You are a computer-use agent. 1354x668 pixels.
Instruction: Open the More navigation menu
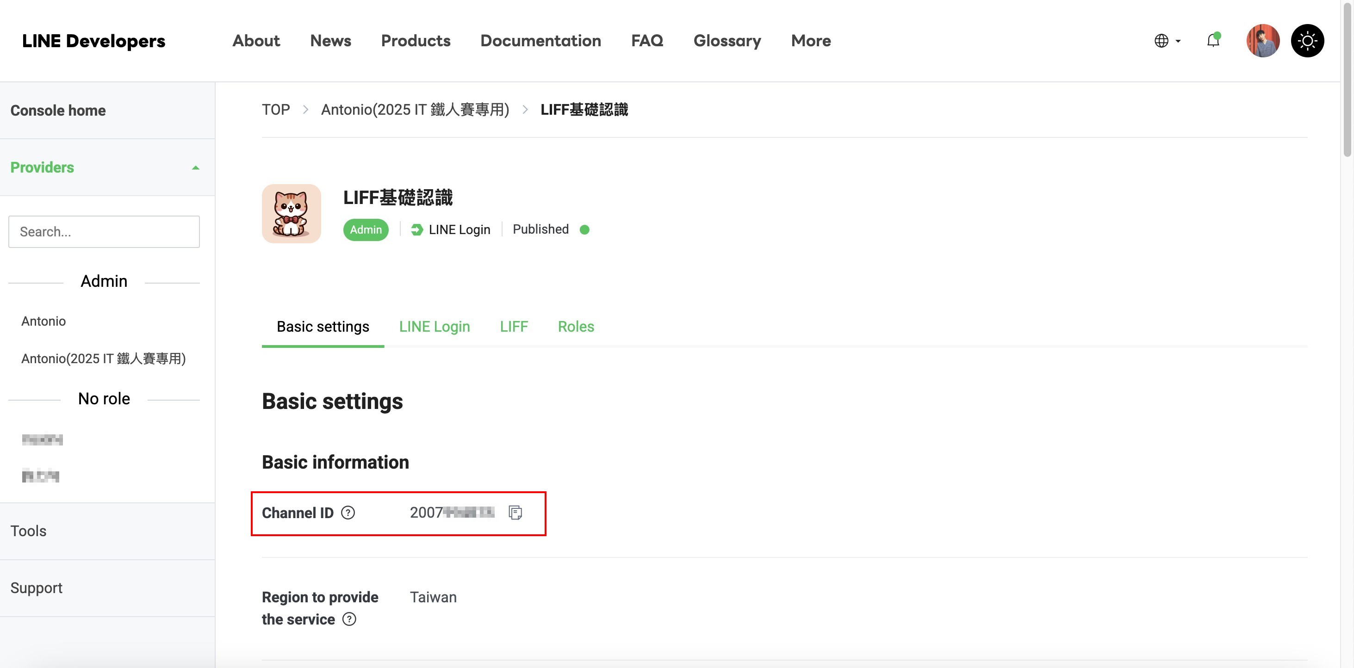(x=811, y=40)
